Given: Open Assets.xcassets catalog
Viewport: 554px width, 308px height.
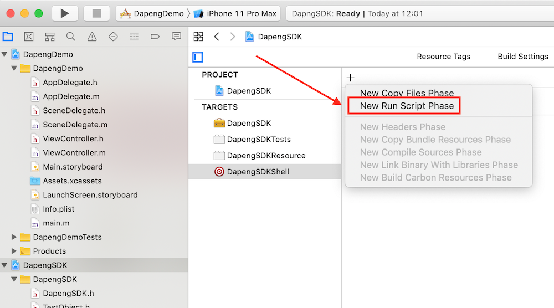Looking at the screenshot, I should (x=72, y=181).
